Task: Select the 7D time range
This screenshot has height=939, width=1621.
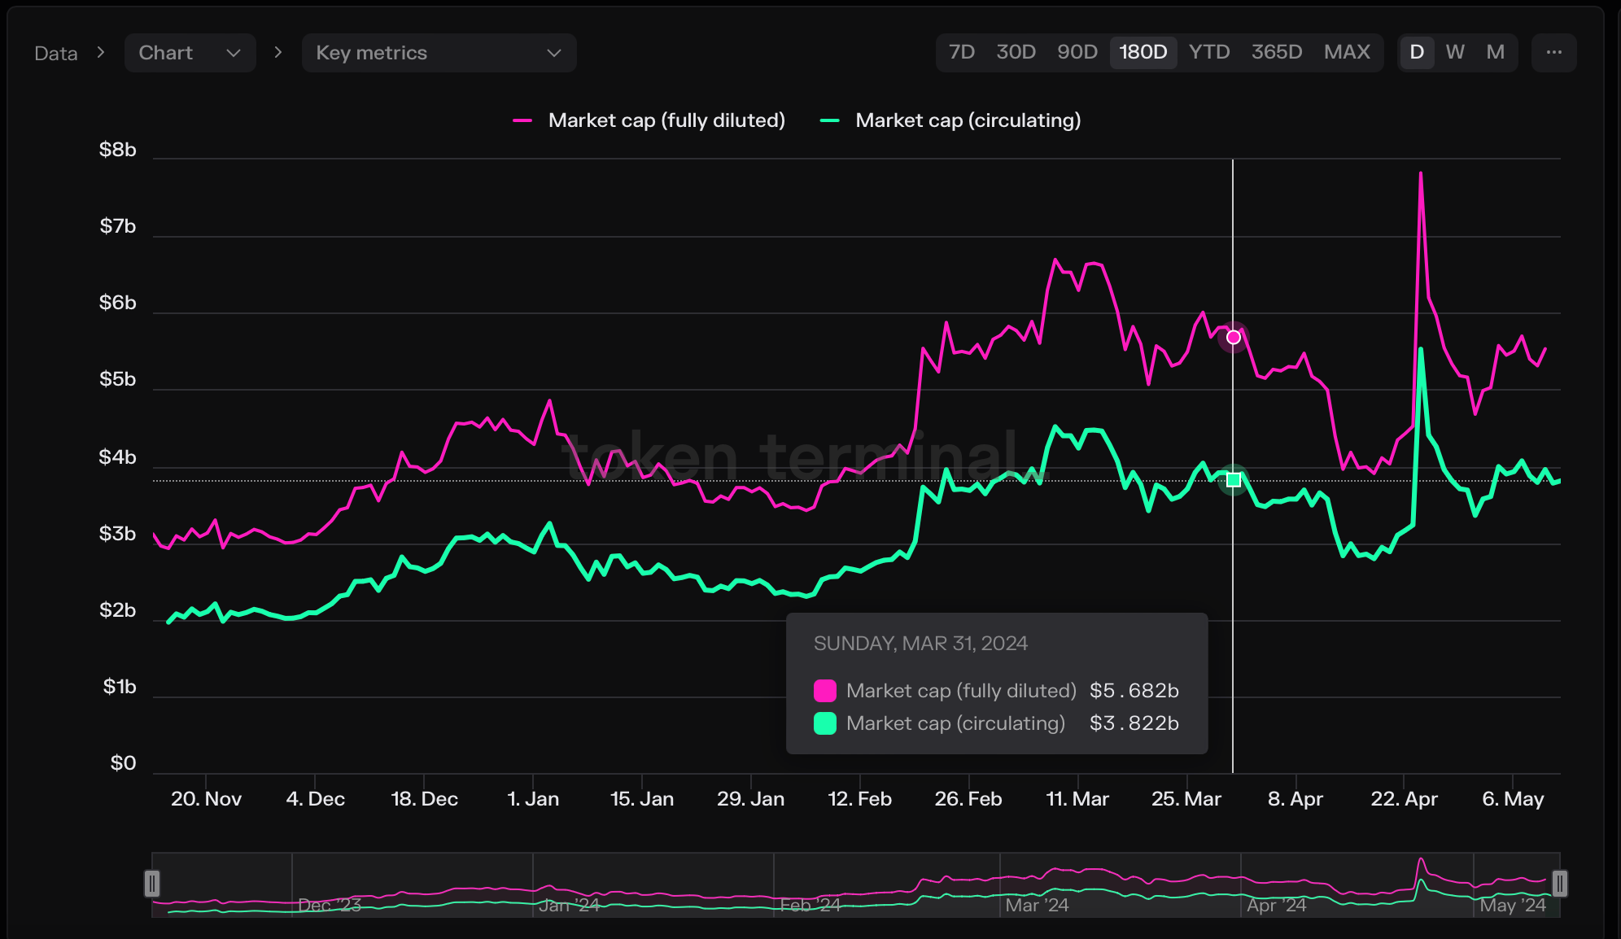Action: coord(962,52)
